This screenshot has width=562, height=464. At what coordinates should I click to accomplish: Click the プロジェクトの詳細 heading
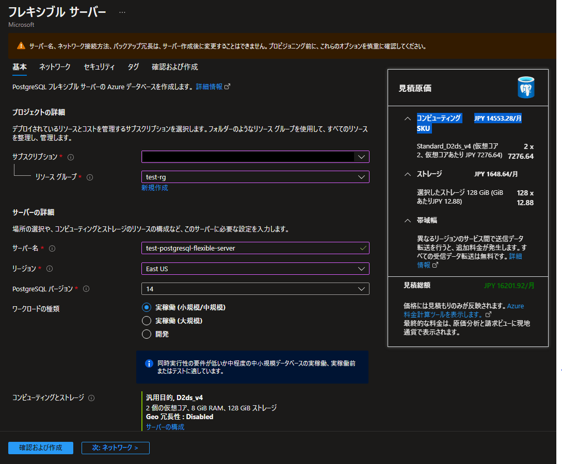point(39,112)
